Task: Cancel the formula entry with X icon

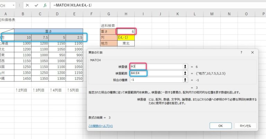Action: (27, 6)
